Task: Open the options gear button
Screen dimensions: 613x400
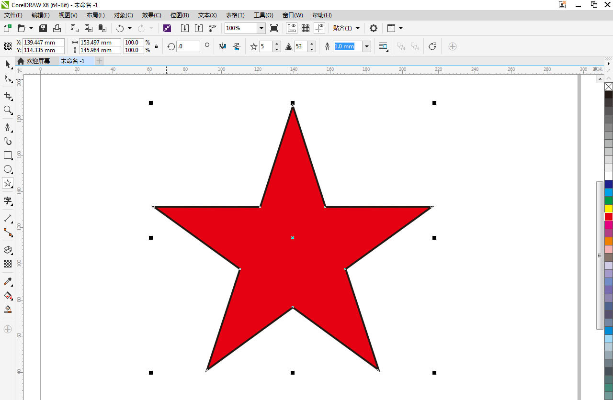Action: tap(374, 28)
